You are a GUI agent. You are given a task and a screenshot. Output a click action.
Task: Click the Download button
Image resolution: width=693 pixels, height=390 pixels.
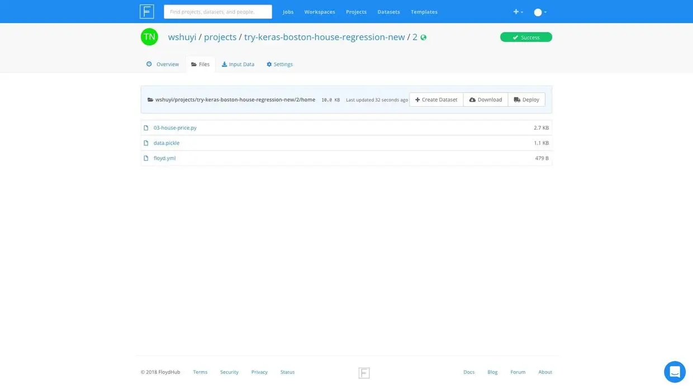[x=486, y=99]
